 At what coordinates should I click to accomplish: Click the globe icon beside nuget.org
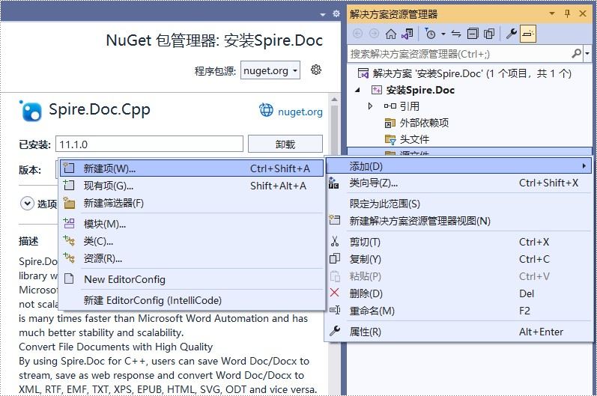click(266, 110)
